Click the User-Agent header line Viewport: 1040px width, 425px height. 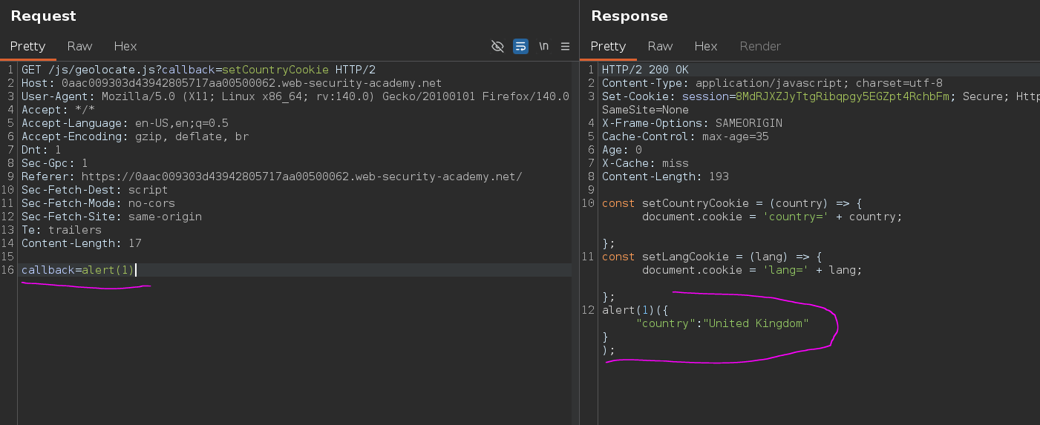(x=295, y=96)
